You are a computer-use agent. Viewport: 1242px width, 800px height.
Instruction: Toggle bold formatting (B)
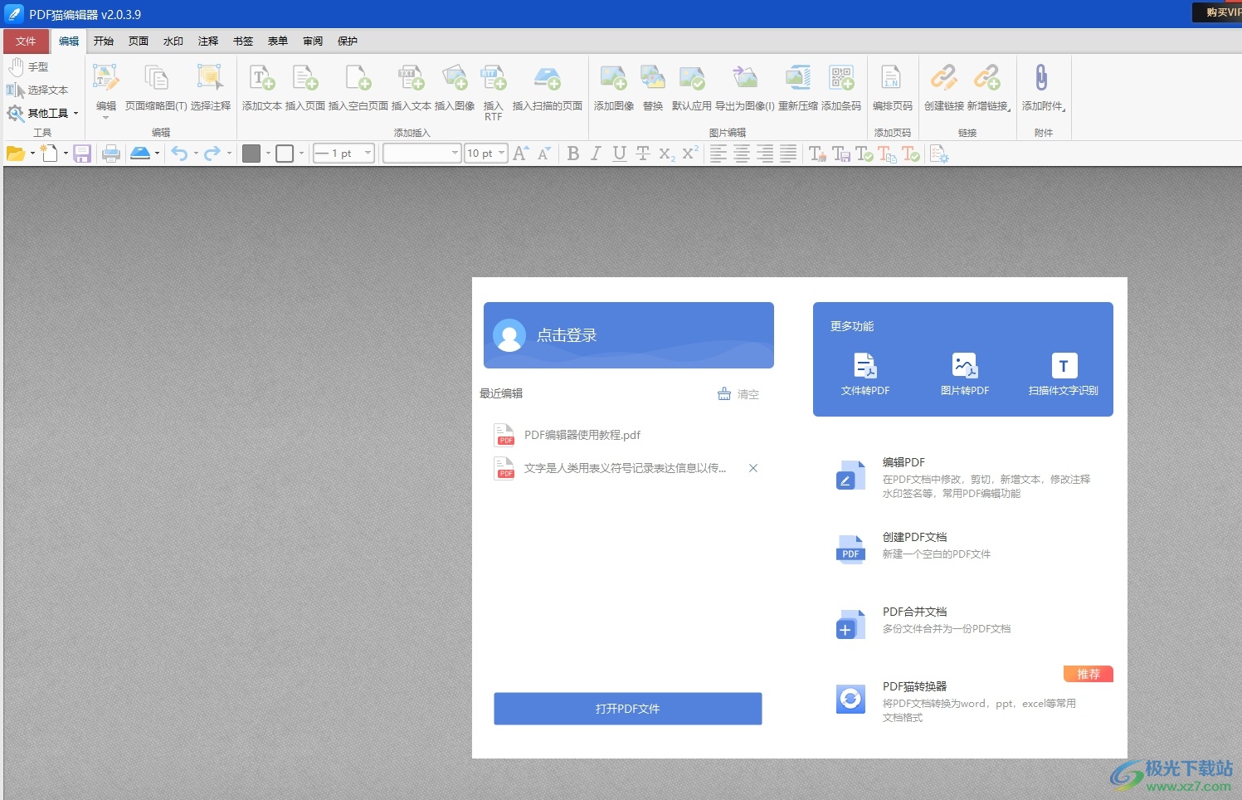573,154
